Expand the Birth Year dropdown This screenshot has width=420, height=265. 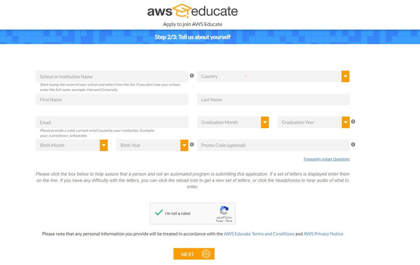pyautogui.click(x=152, y=145)
